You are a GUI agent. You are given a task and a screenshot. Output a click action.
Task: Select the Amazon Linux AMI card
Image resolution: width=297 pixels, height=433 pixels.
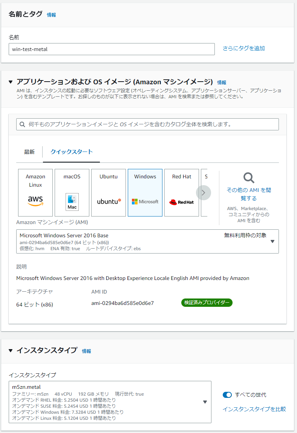[35, 192]
